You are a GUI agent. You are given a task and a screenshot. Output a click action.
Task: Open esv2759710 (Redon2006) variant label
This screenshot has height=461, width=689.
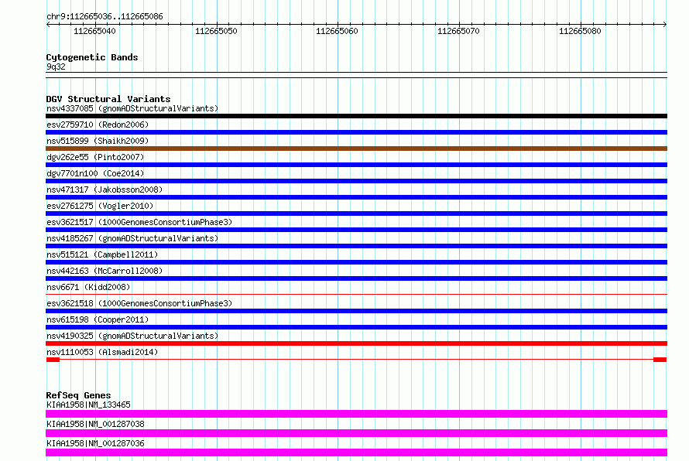(x=98, y=125)
